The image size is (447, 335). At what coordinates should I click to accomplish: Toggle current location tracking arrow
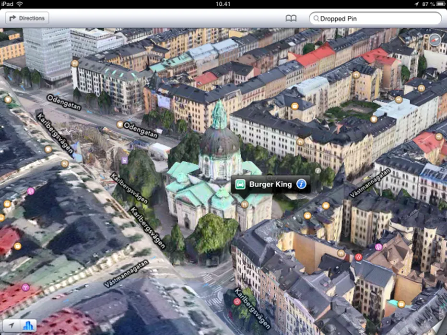pos(11,325)
